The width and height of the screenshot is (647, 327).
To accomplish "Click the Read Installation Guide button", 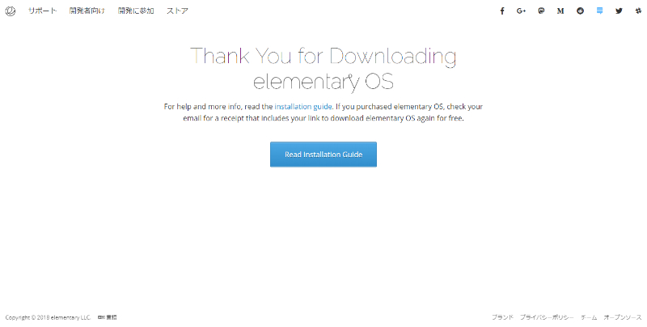I will 323,155.
